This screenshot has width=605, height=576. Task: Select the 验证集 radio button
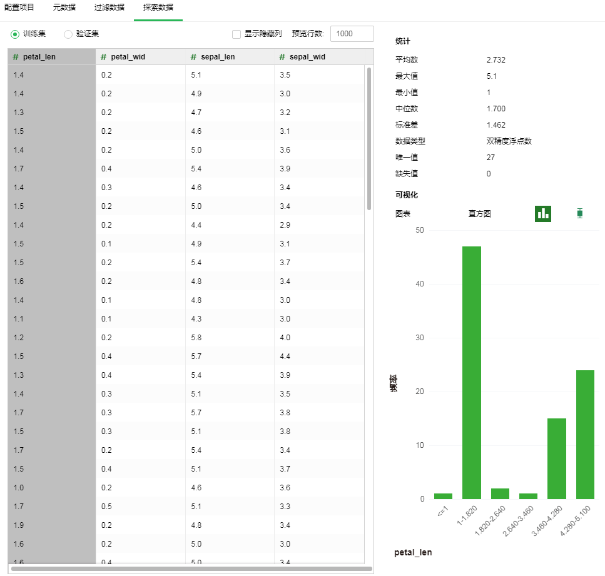[68, 34]
